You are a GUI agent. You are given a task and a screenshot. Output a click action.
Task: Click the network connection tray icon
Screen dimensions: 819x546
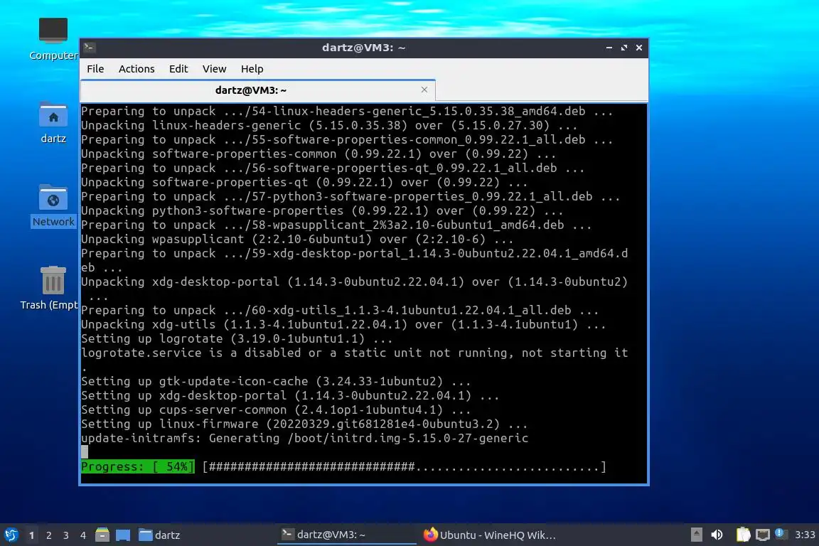click(x=763, y=535)
